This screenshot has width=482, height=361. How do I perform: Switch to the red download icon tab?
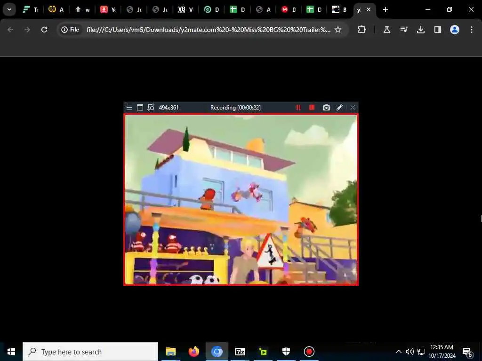pos(108,9)
